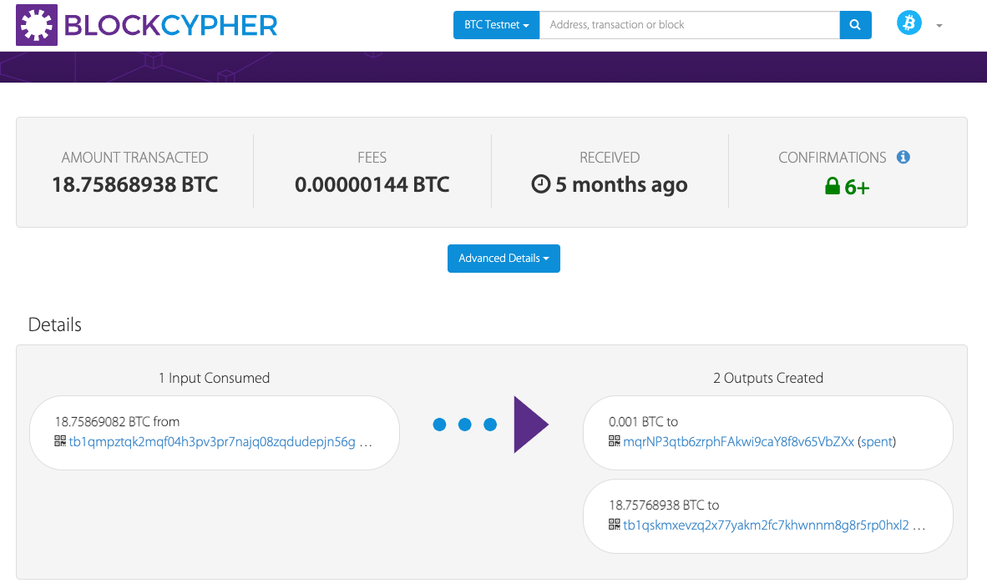Click the address search input field
This screenshot has width=987, height=588.
690,24
